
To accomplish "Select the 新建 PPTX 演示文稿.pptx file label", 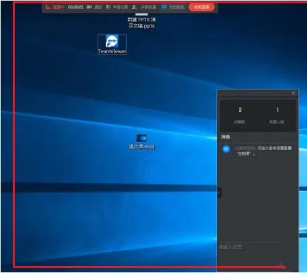I will point(141,23).
